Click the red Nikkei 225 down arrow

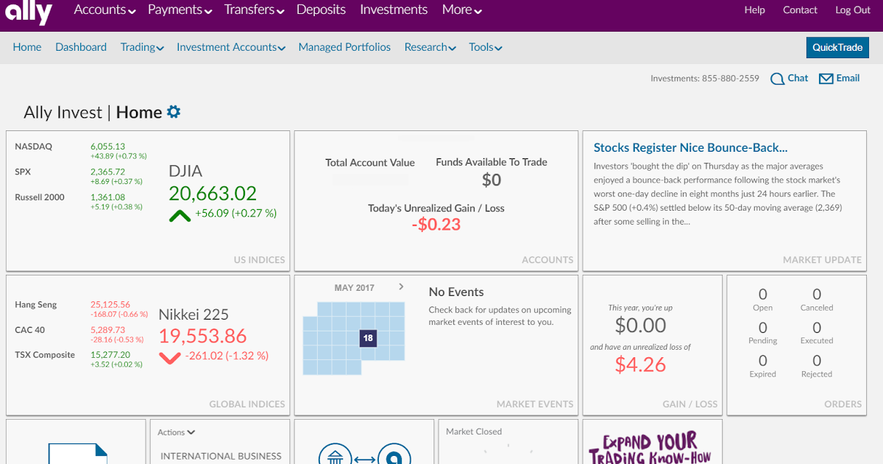(x=170, y=358)
